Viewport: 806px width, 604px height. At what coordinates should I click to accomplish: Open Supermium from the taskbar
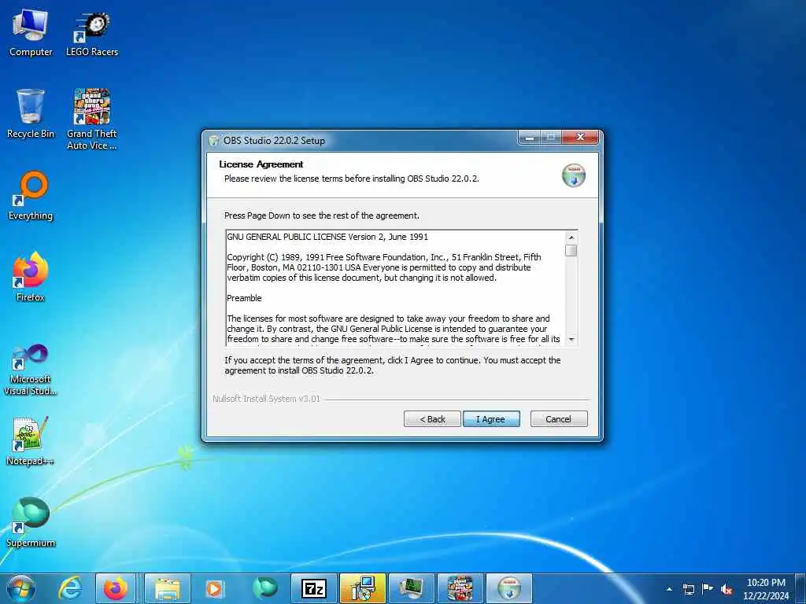pyautogui.click(x=264, y=588)
